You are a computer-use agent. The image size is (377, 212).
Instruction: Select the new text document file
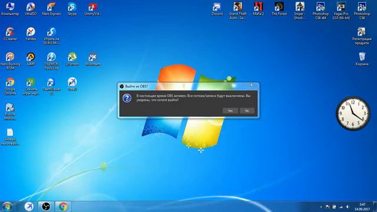10,137
